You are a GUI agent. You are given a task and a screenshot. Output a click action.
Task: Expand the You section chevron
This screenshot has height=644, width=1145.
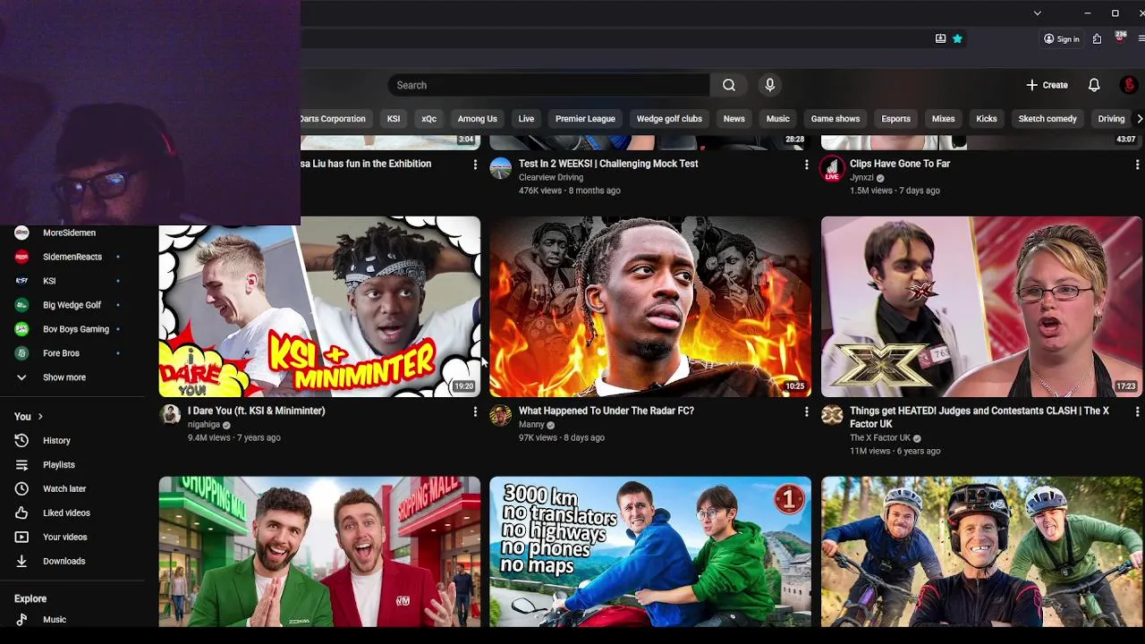39,417
